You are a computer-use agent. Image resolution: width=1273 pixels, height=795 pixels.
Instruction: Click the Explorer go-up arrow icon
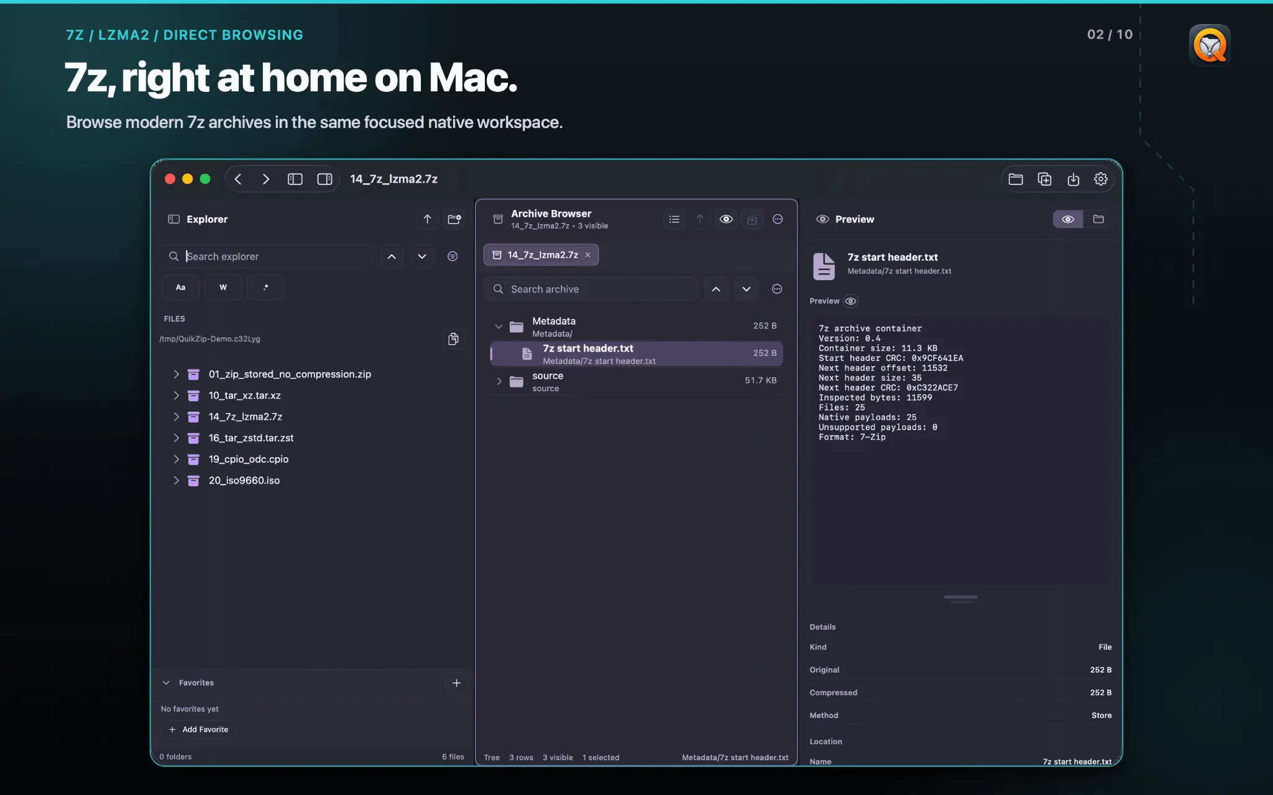427,219
